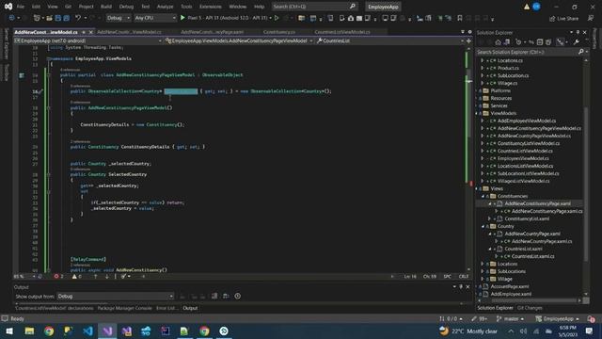Click the Undo arrow in the toolbar
The image size is (602, 339).
(x=78, y=18)
